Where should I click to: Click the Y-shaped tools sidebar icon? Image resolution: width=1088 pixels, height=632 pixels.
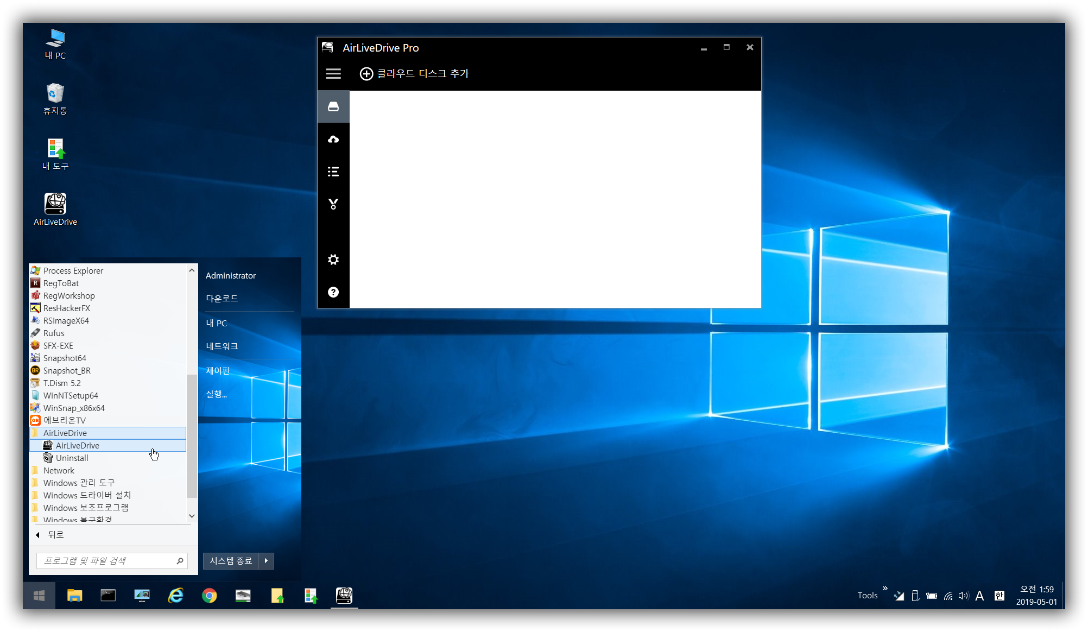point(333,204)
